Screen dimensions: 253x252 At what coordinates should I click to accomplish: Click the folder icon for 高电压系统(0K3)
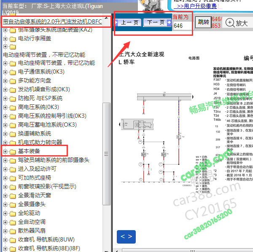click(13, 108)
